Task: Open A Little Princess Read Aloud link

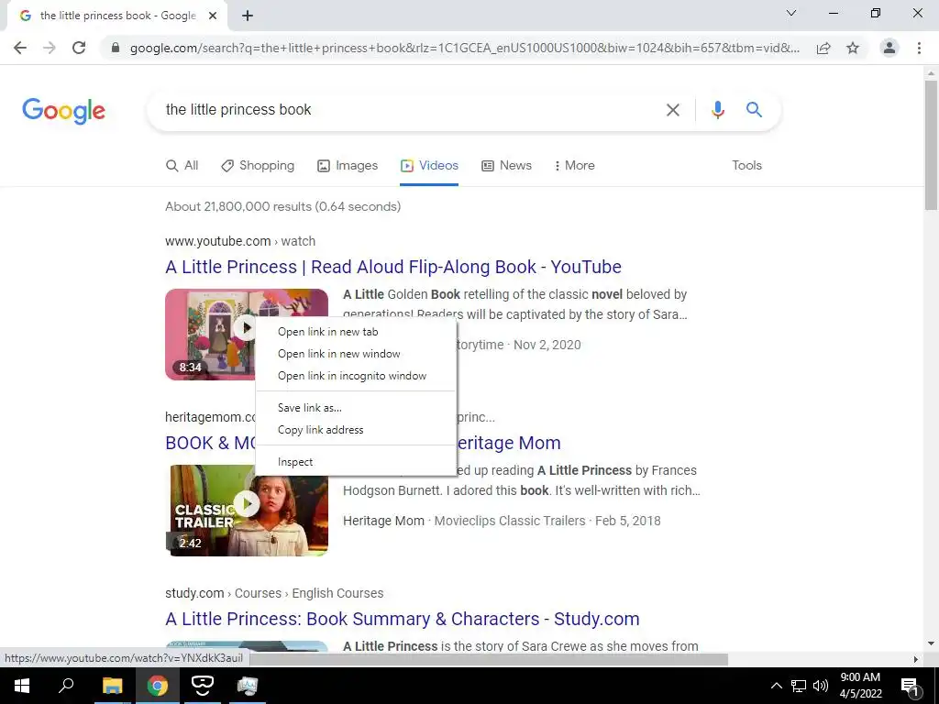Action: pyautogui.click(x=393, y=267)
